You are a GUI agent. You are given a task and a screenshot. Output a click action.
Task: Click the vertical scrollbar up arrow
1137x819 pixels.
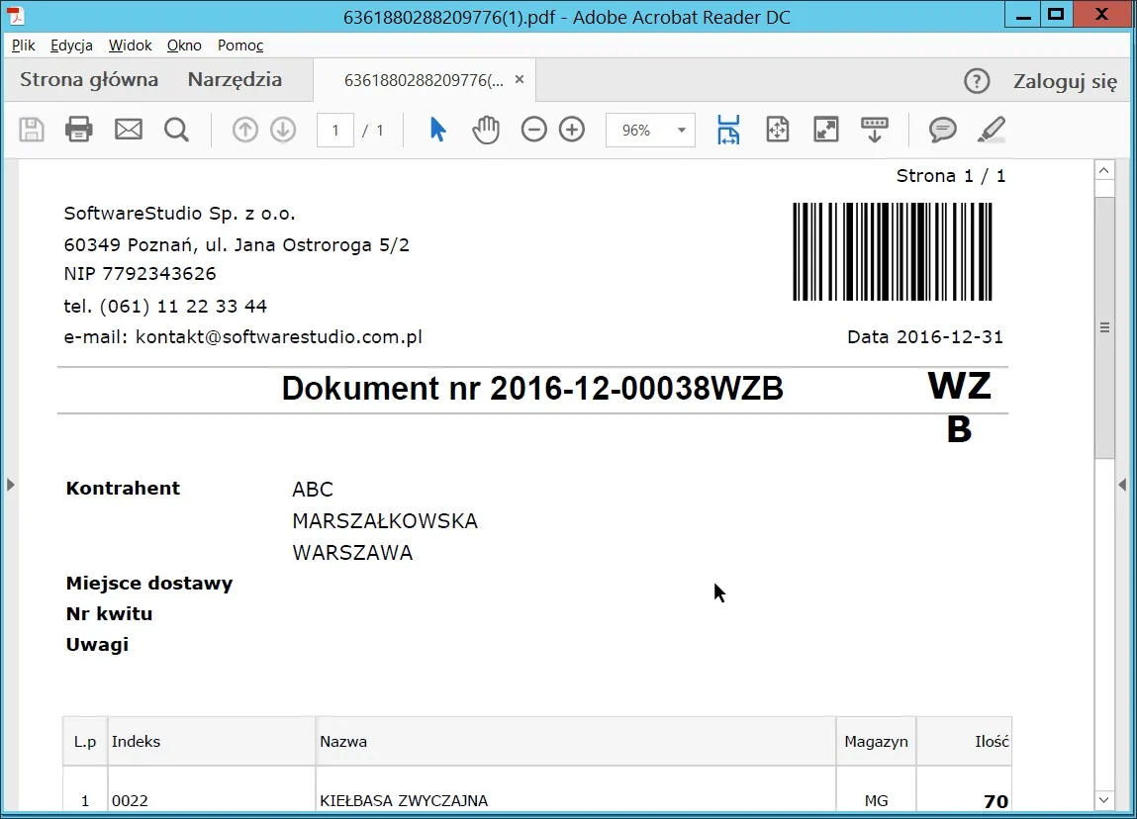(x=1103, y=171)
